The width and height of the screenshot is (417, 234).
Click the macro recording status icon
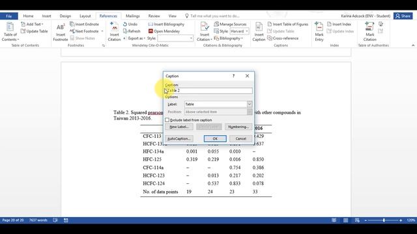66,220
